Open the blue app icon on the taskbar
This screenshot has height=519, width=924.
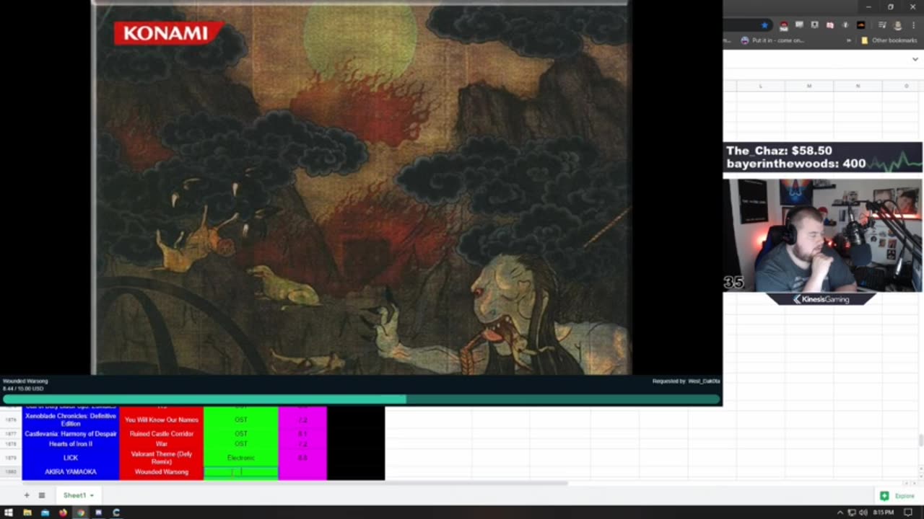[x=45, y=513]
